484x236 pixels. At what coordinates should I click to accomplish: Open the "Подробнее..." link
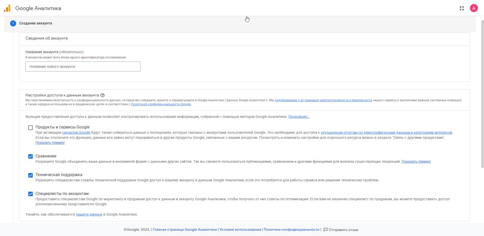299,117
